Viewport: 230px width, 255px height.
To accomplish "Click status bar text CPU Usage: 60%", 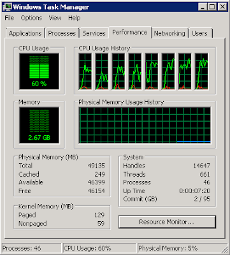I will pyautogui.click(x=87, y=249).
